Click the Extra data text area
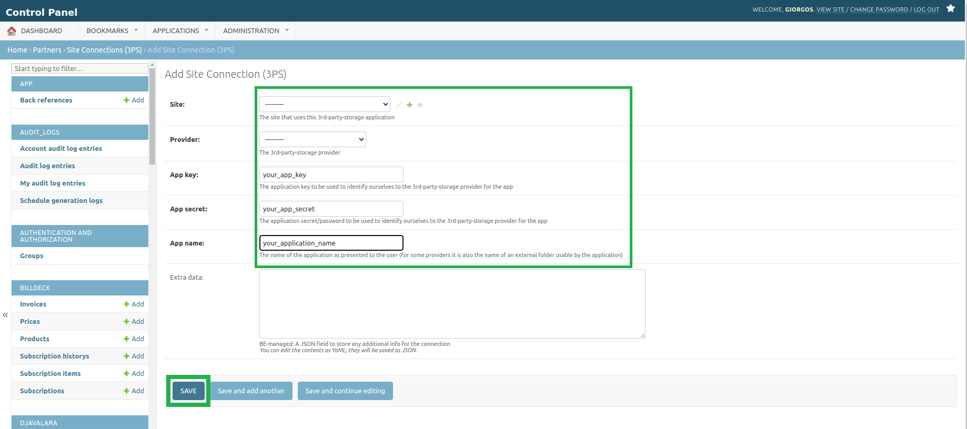 click(452, 304)
